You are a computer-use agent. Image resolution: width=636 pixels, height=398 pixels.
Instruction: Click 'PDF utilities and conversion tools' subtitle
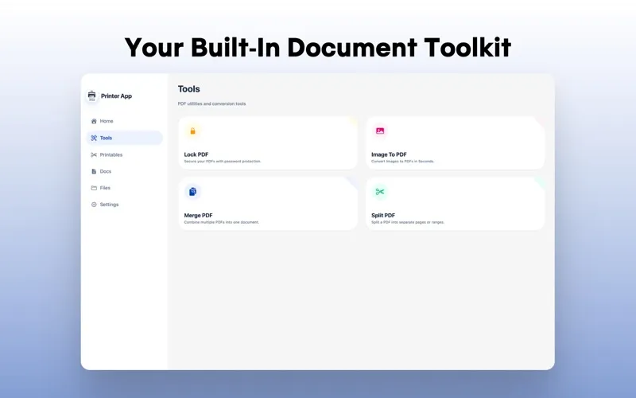[211, 103]
